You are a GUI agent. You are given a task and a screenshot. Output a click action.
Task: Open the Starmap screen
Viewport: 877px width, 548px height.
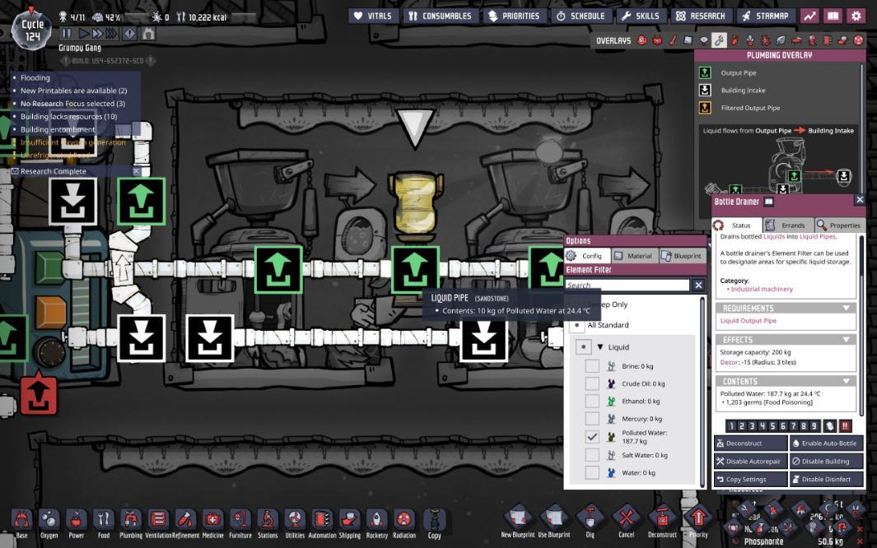765,16
